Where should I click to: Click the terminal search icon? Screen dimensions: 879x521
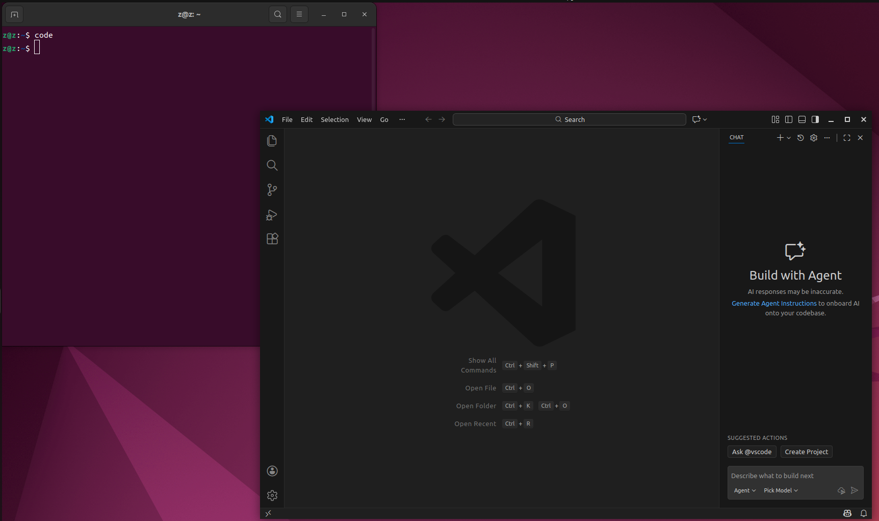pyautogui.click(x=277, y=14)
